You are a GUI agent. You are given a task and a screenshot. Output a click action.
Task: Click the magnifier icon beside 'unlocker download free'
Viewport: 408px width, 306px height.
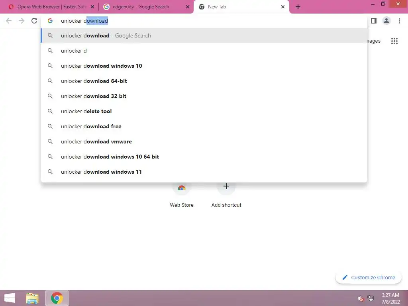click(x=50, y=126)
